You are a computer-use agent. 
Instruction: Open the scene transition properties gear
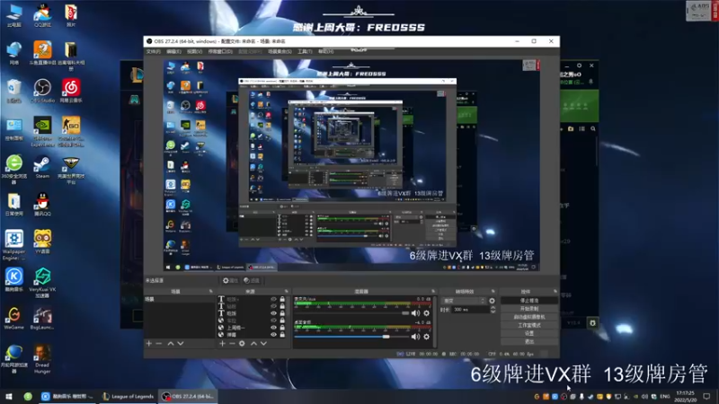point(492,301)
